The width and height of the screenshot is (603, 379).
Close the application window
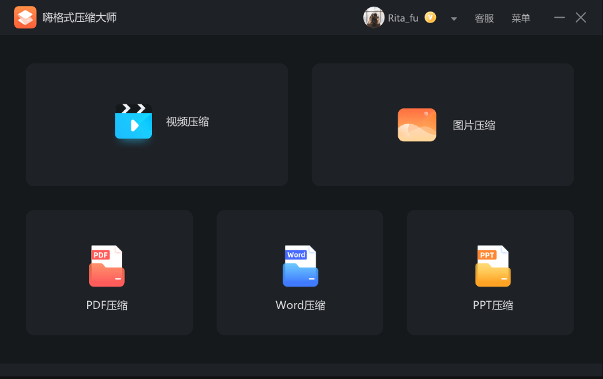(x=581, y=17)
